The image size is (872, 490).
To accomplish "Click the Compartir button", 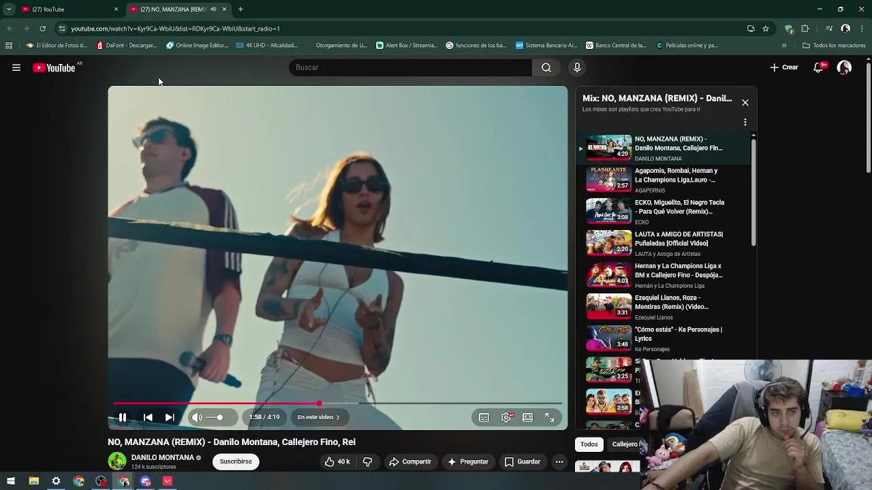I will click(410, 461).
